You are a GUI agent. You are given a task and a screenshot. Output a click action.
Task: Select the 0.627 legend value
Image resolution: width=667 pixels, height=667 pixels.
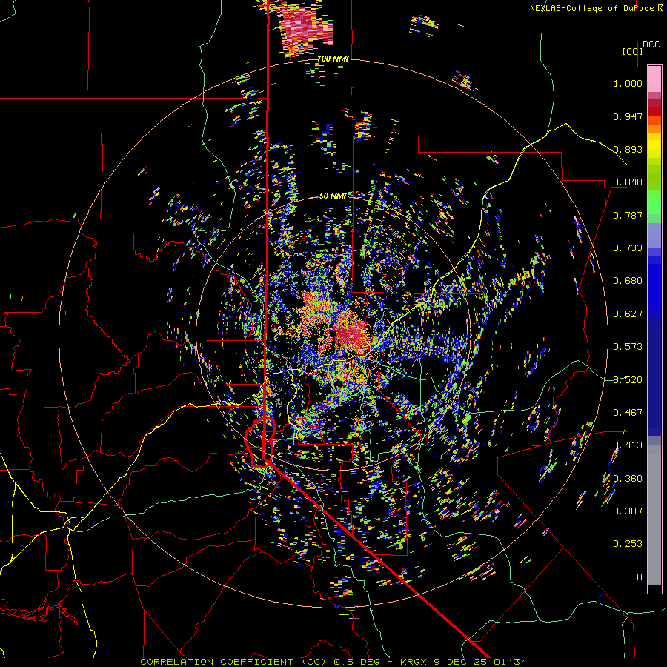628,314
